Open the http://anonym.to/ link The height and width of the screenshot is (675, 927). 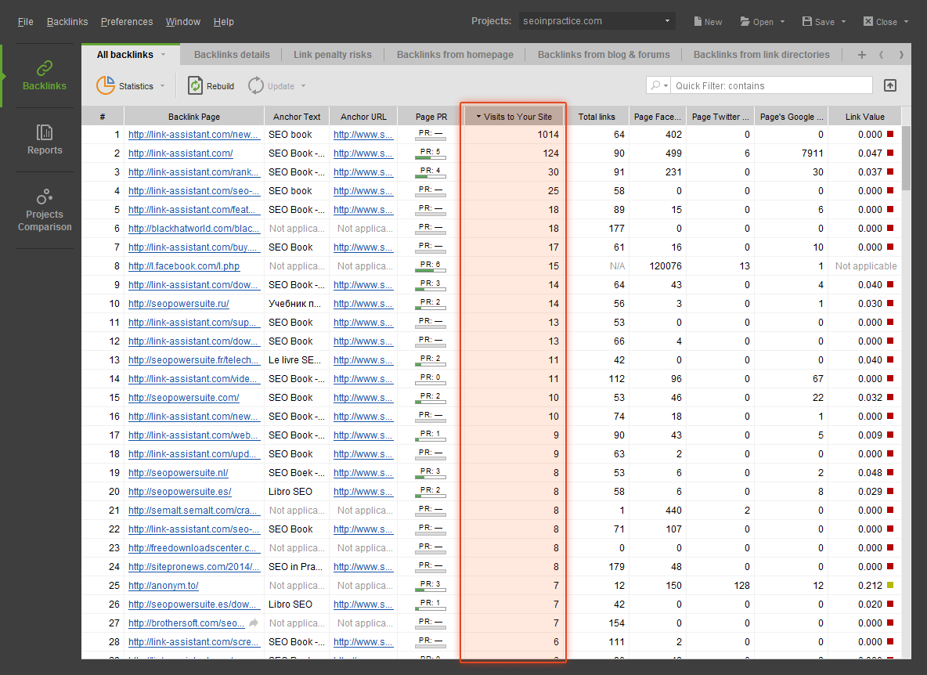point(163,585)
